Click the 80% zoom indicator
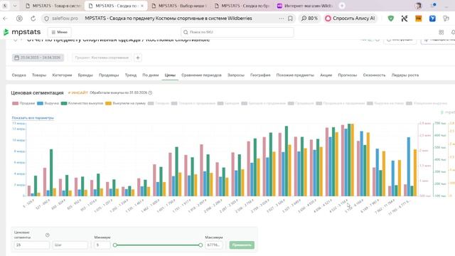 pyautogui.click(x=309, y=18)
